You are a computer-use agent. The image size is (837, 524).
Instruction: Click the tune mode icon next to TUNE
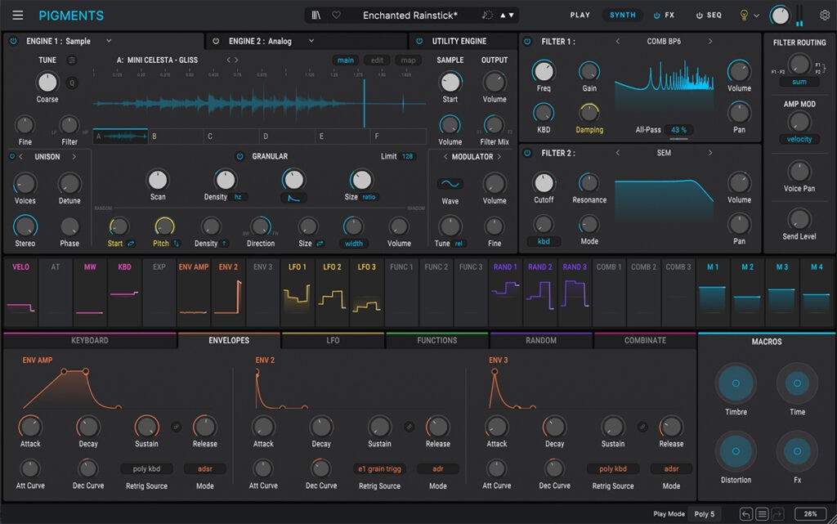72,60
